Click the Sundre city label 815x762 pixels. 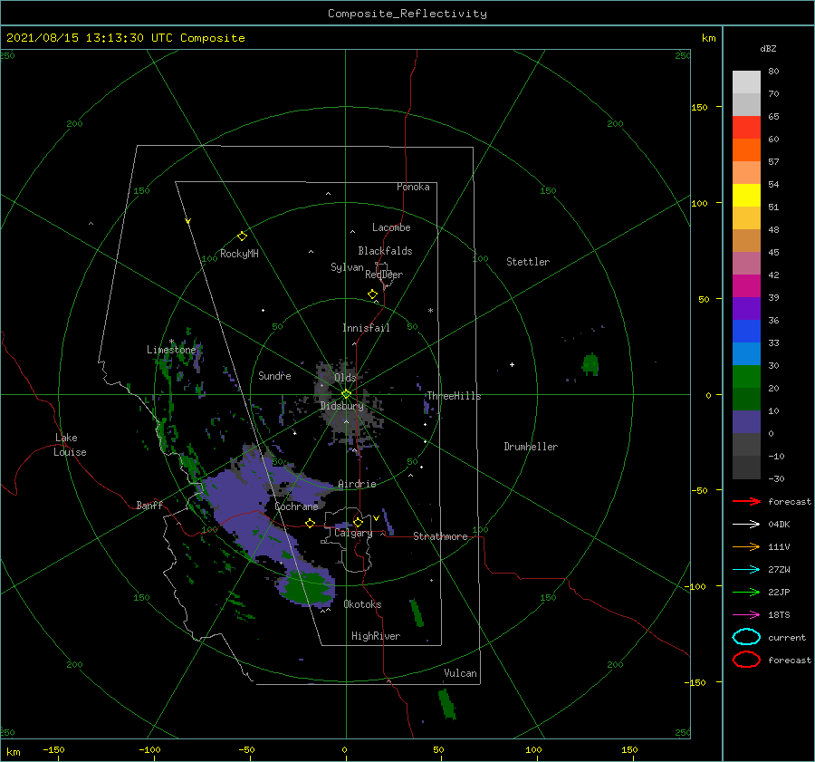[274, 375]
